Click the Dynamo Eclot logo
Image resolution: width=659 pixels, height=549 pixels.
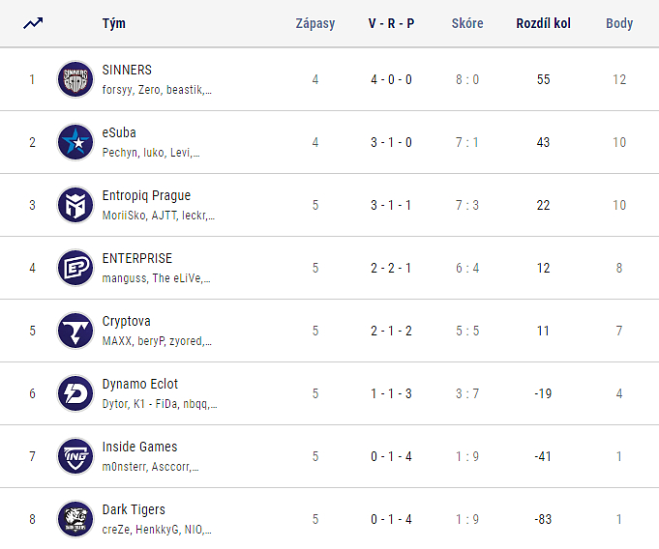tap(75, 393)
